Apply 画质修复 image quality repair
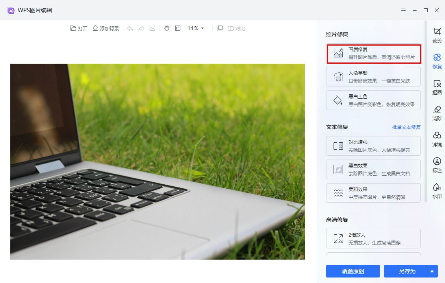The image size is (445, 283). click(x=373, y=53)
